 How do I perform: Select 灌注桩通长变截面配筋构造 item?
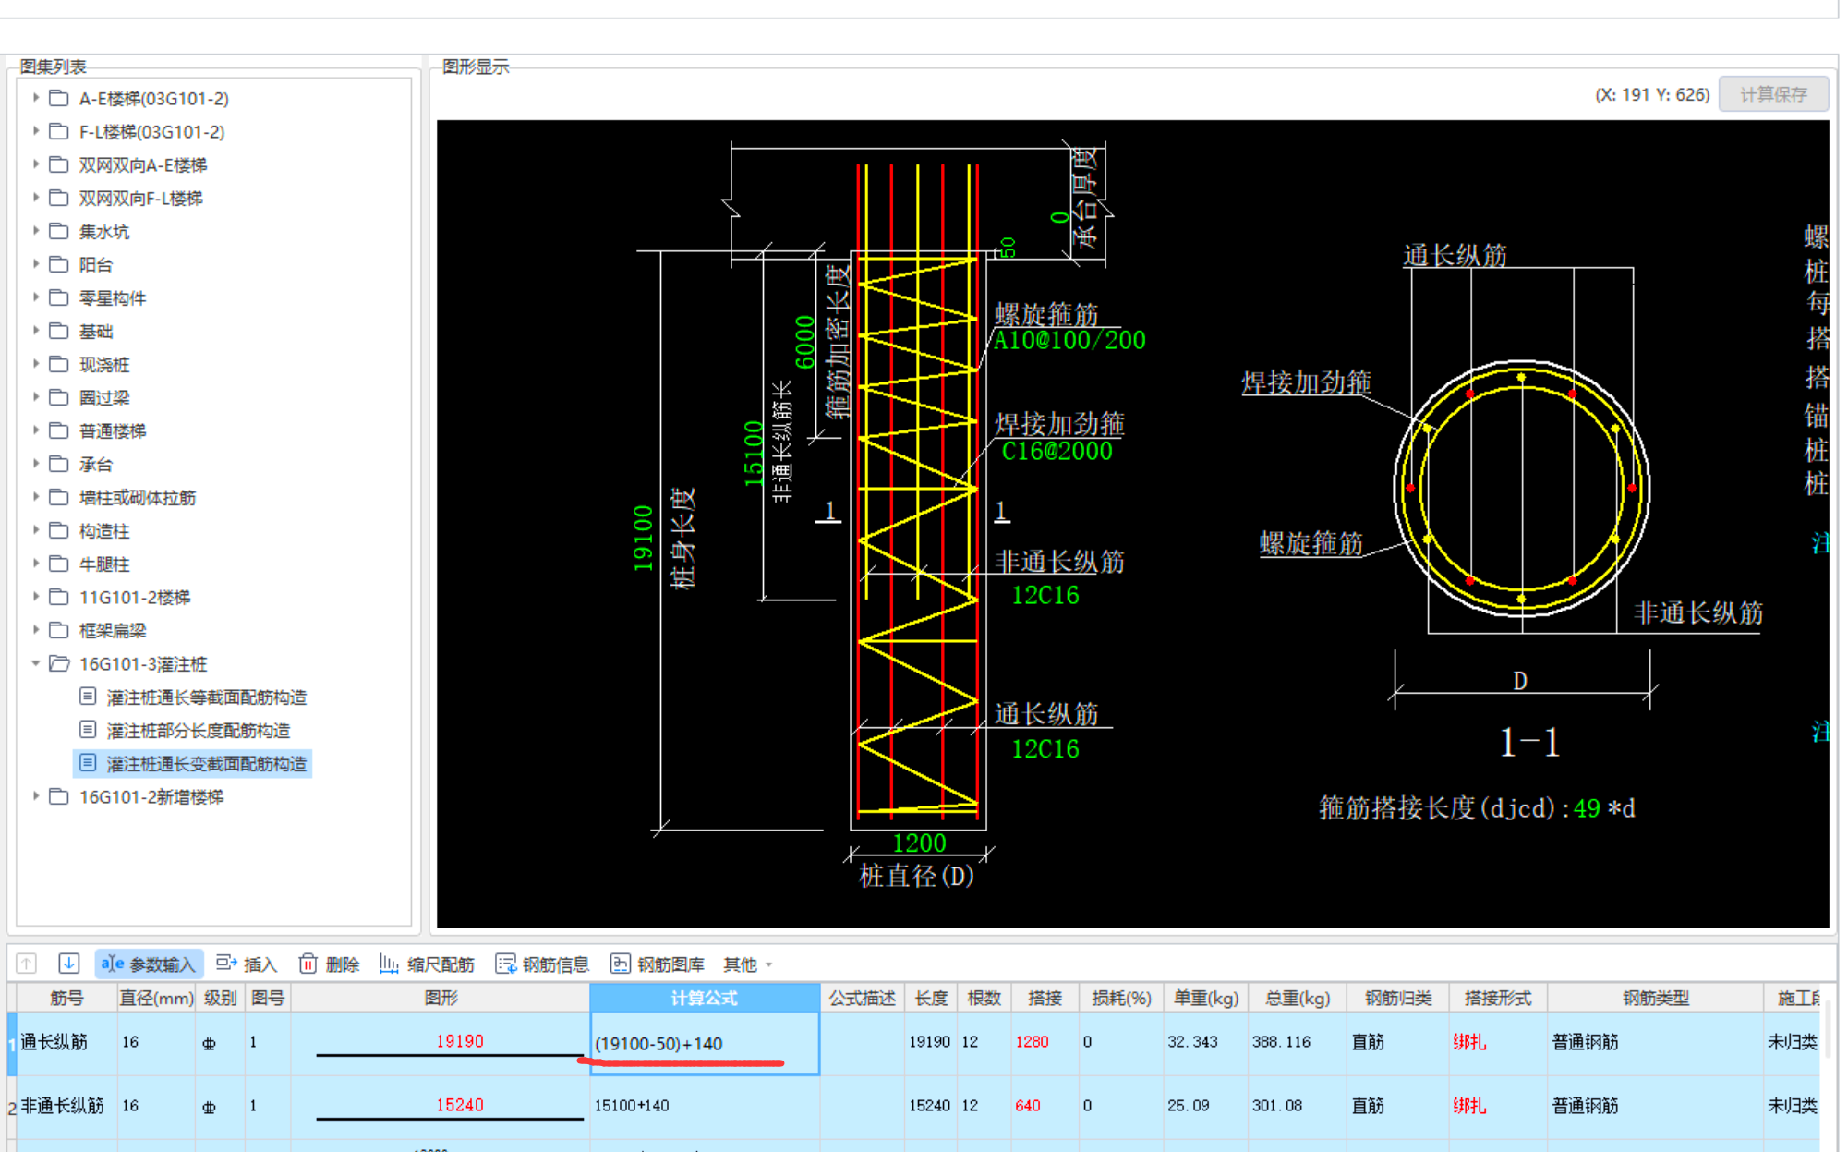pos(206,764)
